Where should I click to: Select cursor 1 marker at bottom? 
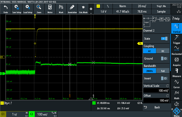(70, 96)
